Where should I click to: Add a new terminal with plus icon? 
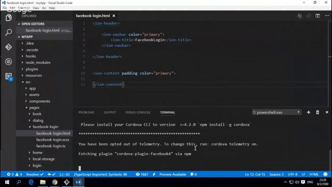coord(309,112)
